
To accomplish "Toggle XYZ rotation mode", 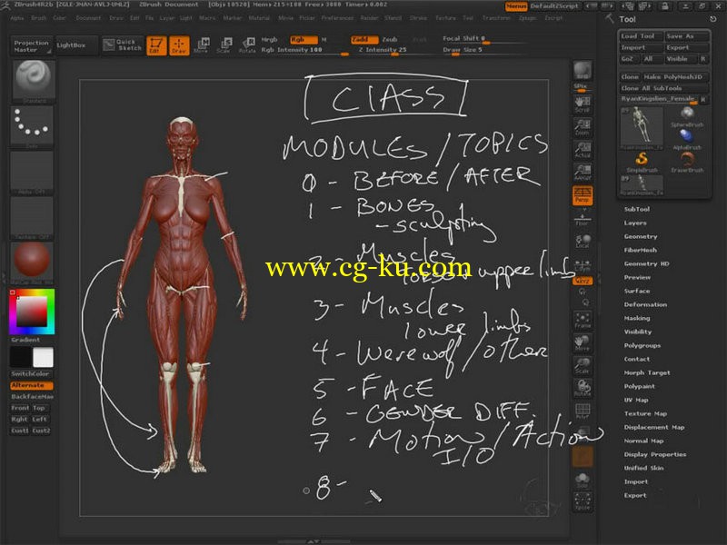I will tap(583, 281).
